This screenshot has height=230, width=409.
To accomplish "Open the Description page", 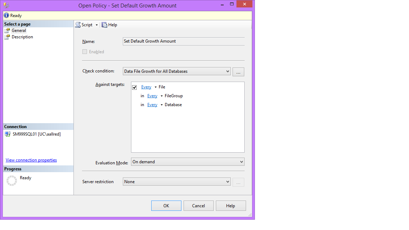I will tap(22, 37).
